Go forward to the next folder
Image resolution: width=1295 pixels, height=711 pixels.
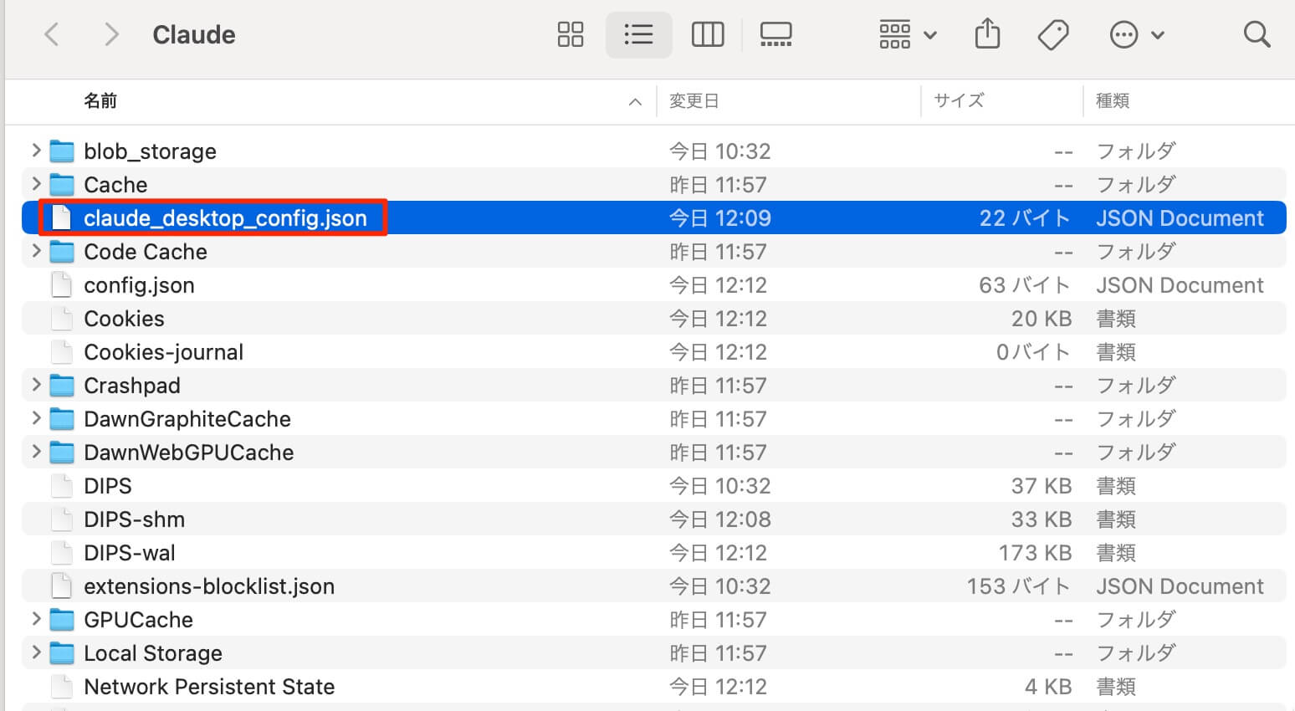click(110, 35)
